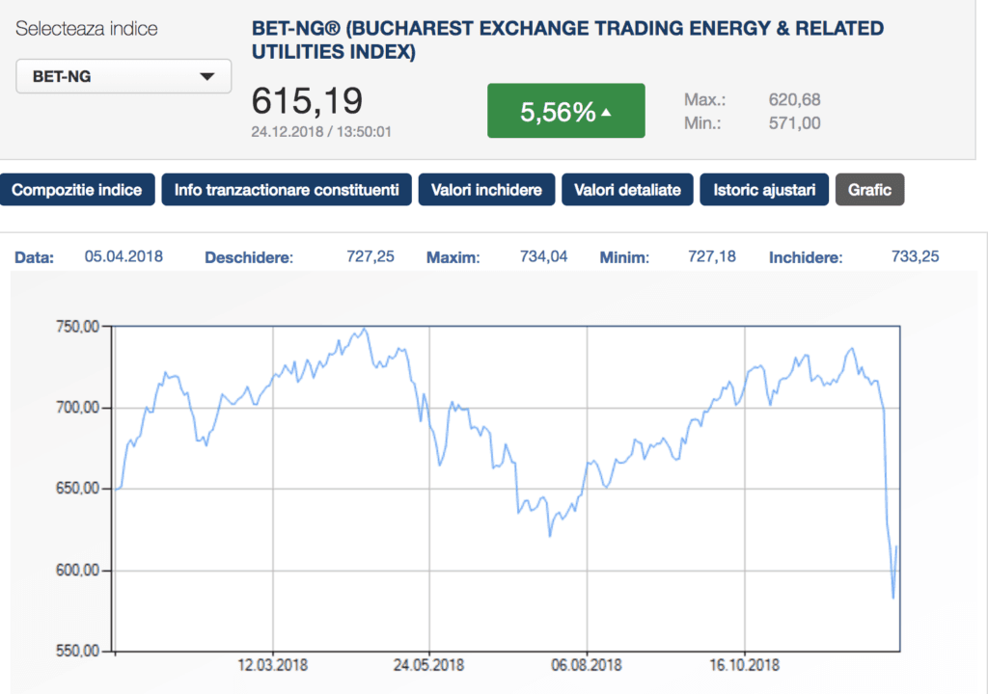Open the Compozitie indice tab
Screen dimensions: 988x694
coord(77,190)
